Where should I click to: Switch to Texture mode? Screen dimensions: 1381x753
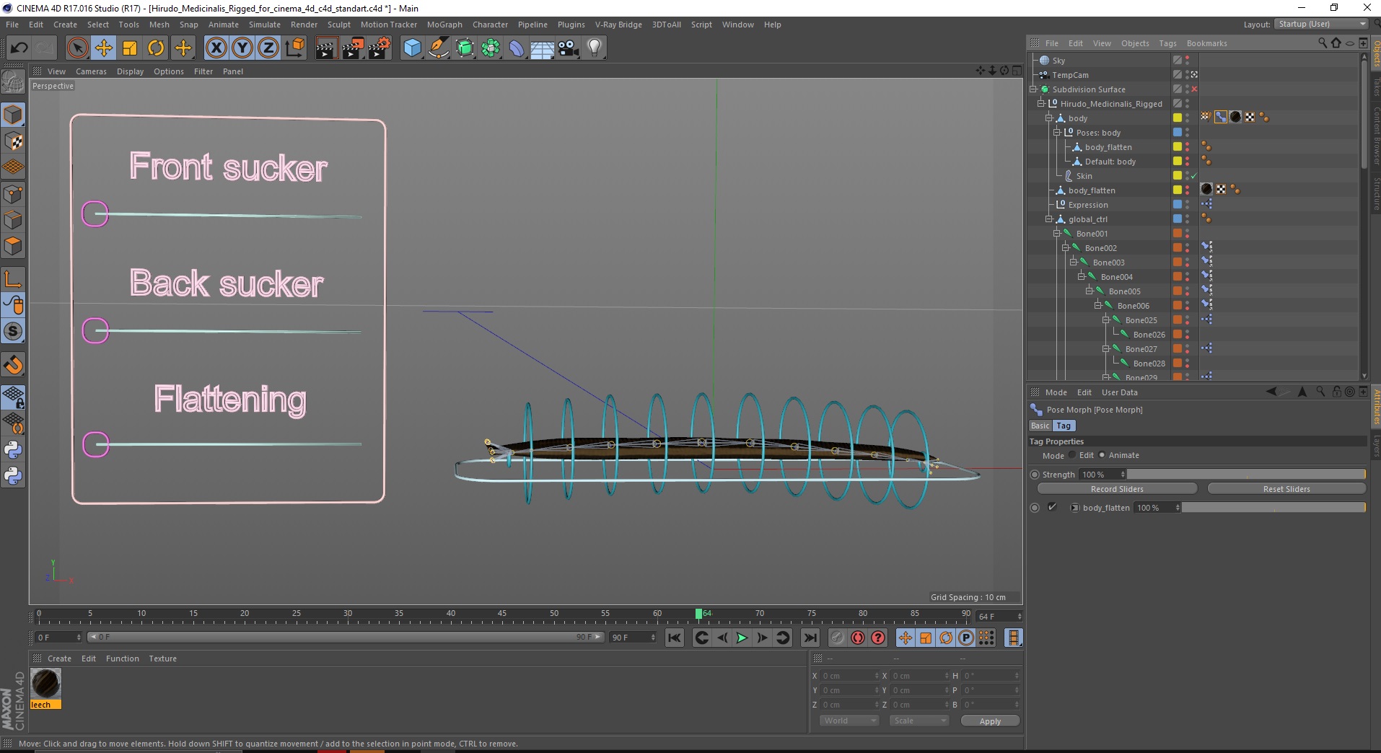point(13,141)
